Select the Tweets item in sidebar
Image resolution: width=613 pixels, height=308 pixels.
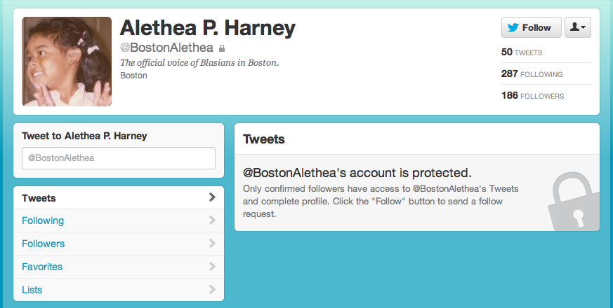[119, 197]
